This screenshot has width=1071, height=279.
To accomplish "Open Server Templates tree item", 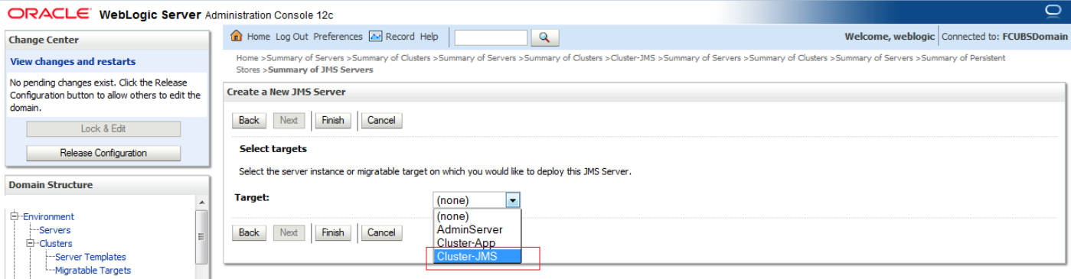I will click(x=90, y=258).
